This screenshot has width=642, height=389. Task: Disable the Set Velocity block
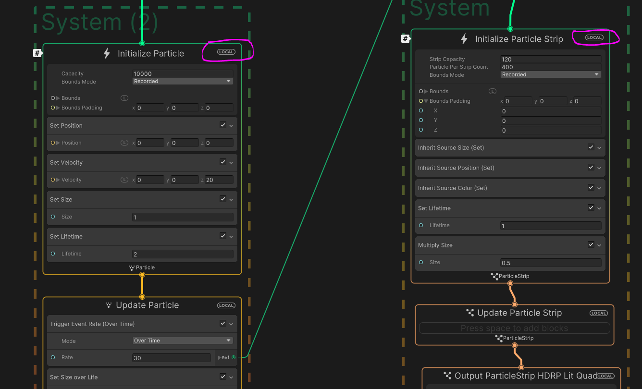222,162
